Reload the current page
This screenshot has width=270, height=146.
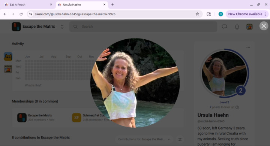pyautogui.click(x=21, y=14)
